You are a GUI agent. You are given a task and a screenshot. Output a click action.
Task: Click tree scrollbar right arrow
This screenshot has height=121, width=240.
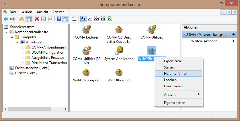pyautogui.click(x=66, y=109)
